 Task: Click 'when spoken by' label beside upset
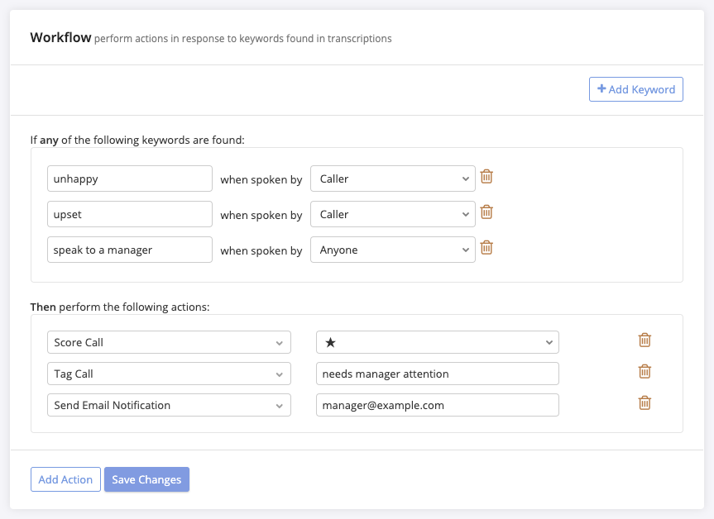(x=261, y=215)
